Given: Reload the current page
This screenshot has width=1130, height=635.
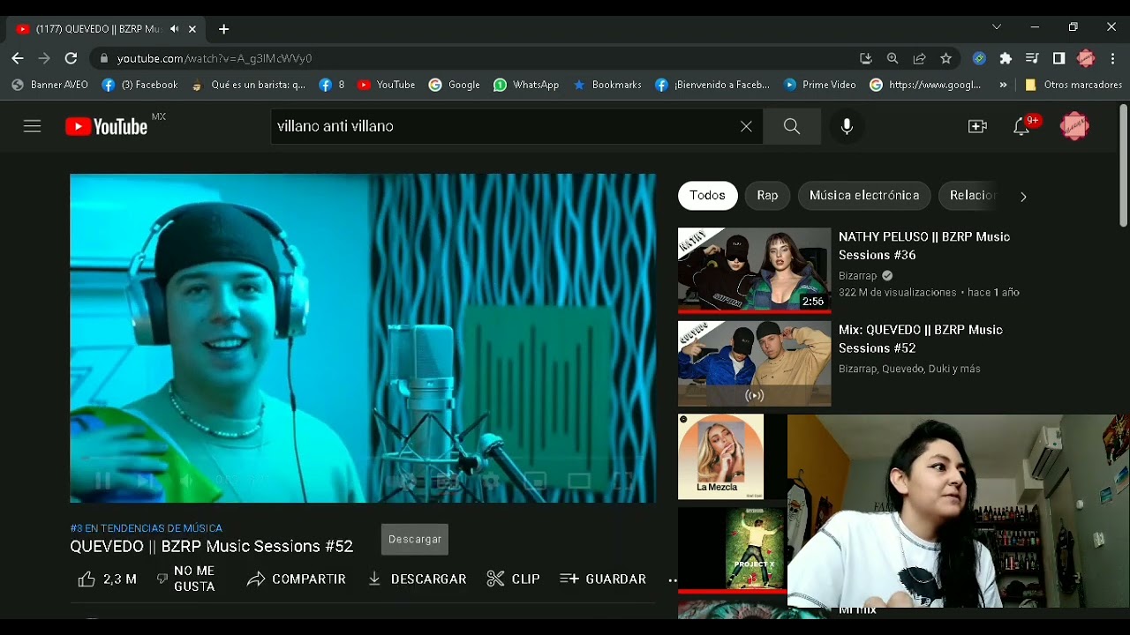Looking at the screenshot, I should pos(72,58).
